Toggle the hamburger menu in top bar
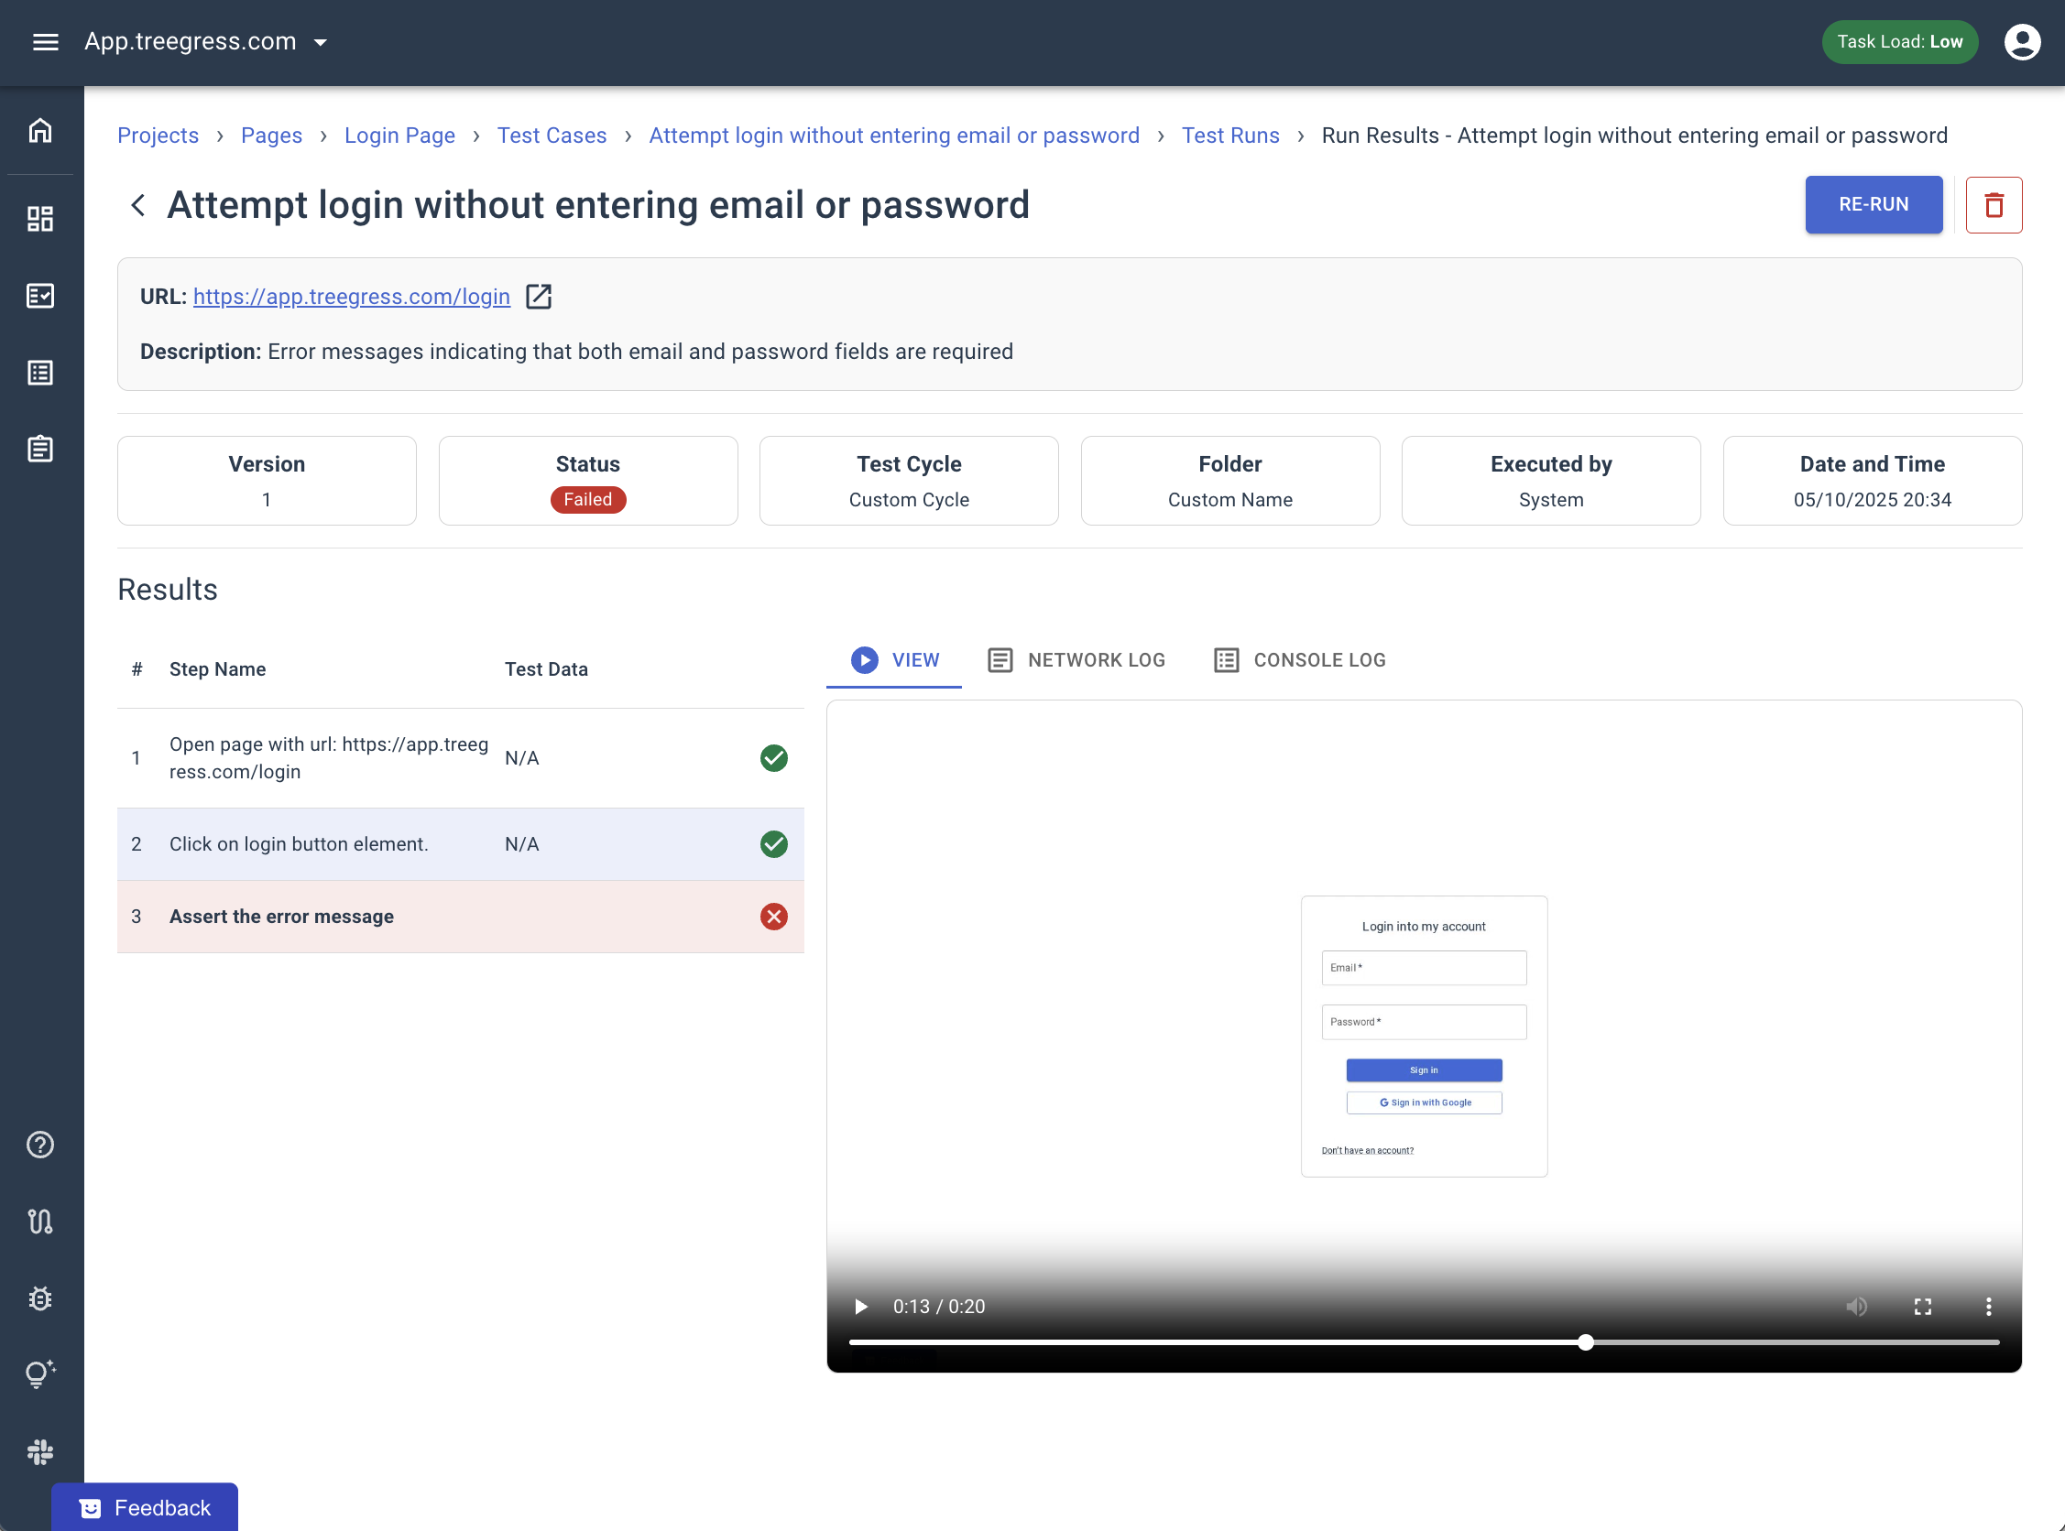2065x1531 pixels. (x=46, y=42)
